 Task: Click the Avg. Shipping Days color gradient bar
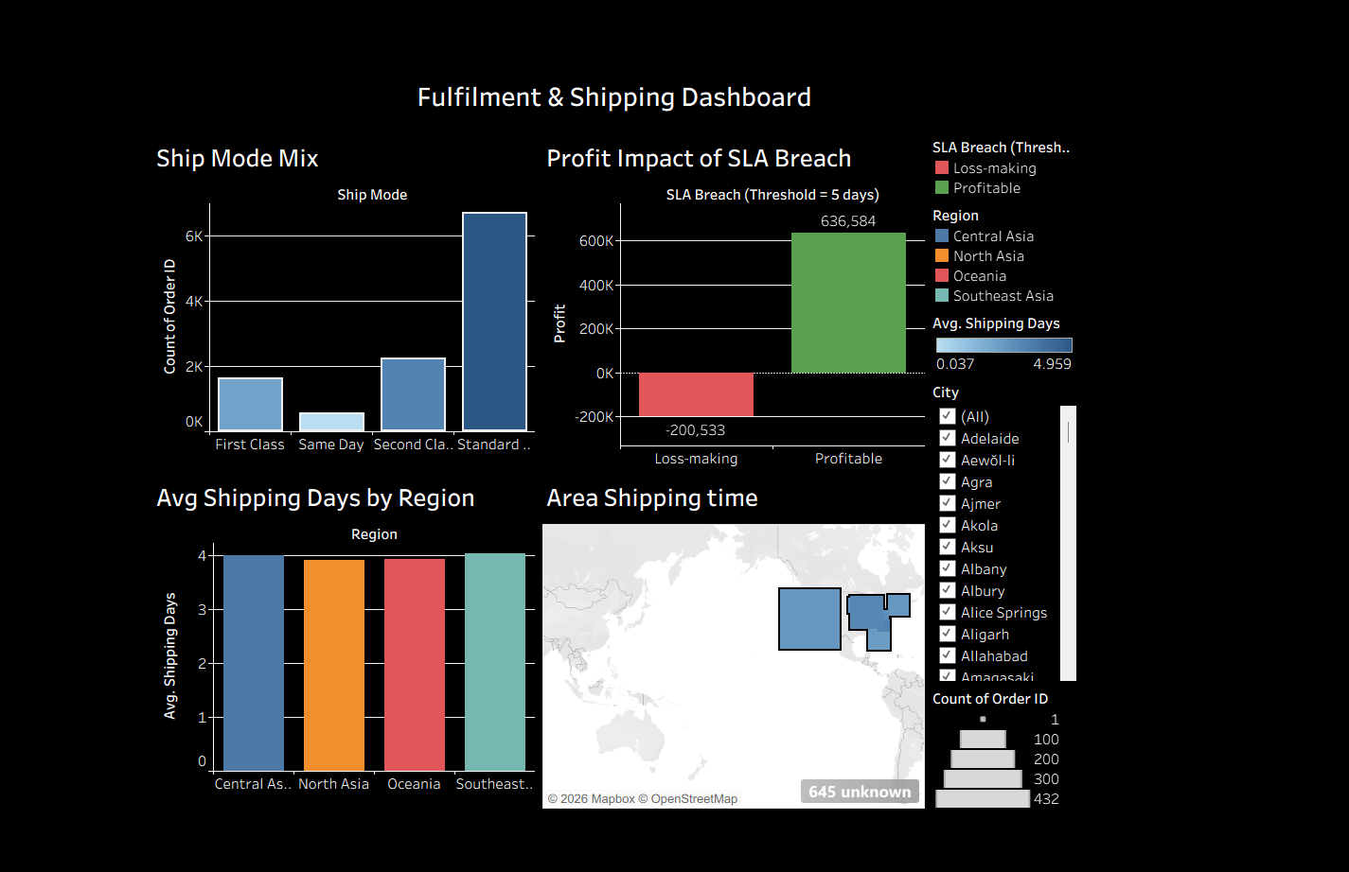(x=1004, y=345)
